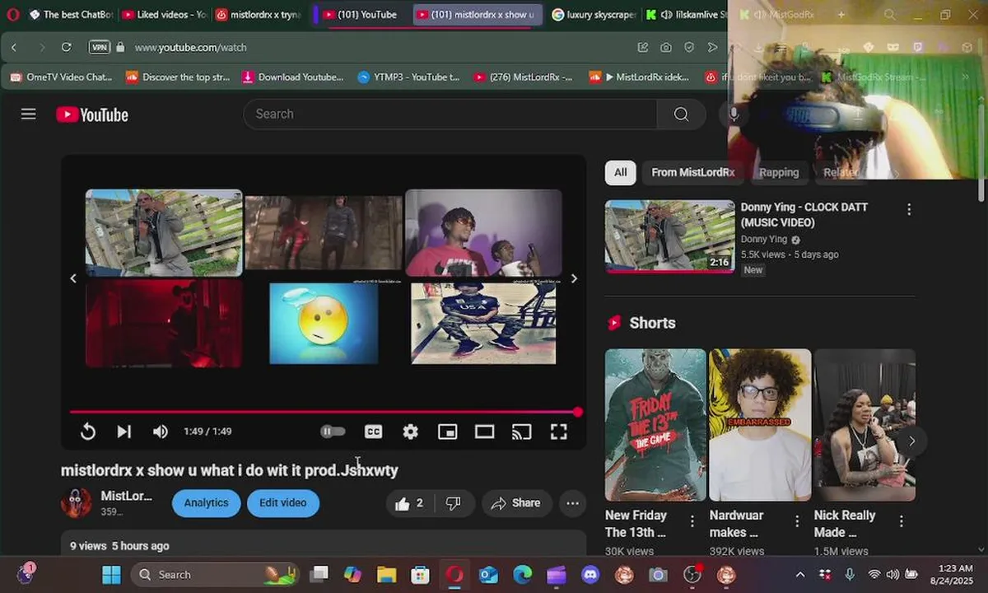Viewport: 988px width, 593px height.
Task: Play the emoji face end-screen suggestion
Action: click(x=324, y=323)
